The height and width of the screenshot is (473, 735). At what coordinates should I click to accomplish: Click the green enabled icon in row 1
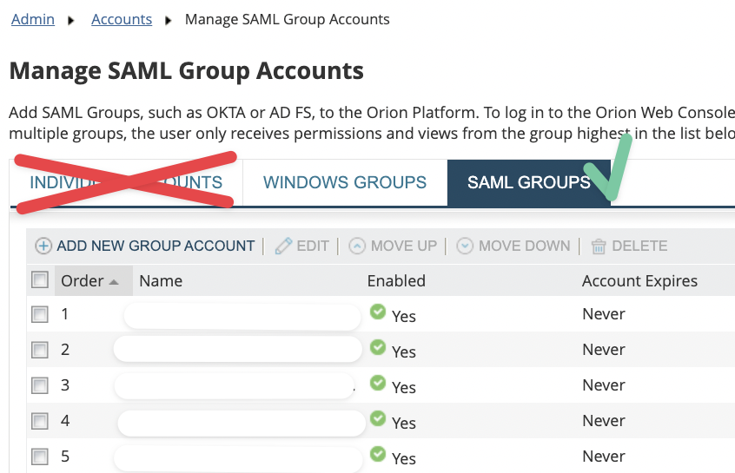pos(378,312)
